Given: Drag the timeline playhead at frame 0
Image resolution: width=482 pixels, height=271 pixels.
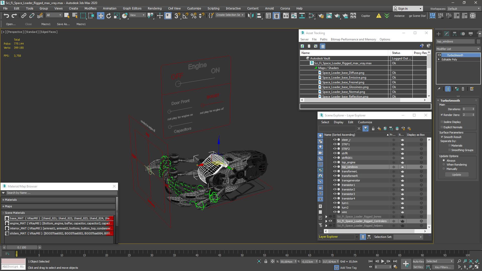Looking at the screenshot, I should click(17, 253).
